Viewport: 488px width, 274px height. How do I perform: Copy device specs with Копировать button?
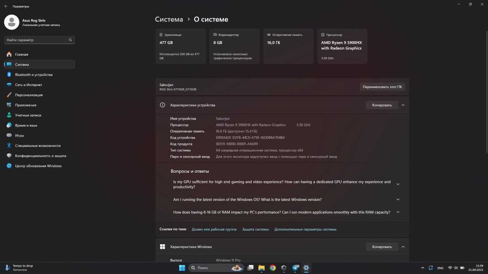(x=382, y=105)
